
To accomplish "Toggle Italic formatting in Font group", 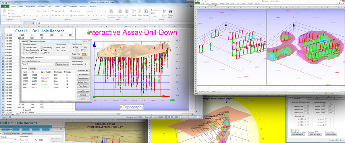I will 27,15.
